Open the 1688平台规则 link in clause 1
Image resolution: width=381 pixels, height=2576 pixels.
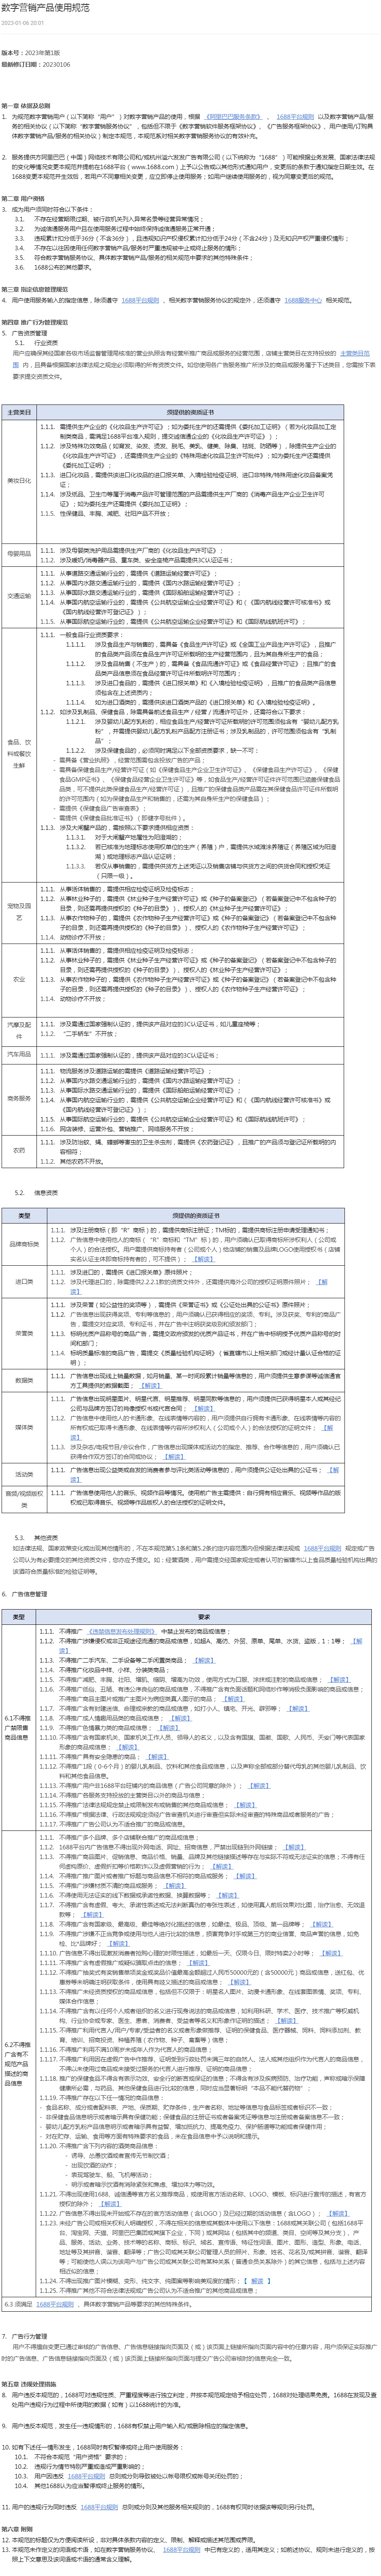(294, 117)
